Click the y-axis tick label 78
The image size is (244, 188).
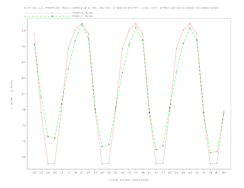pyautogui.click(x=23, y=110)
